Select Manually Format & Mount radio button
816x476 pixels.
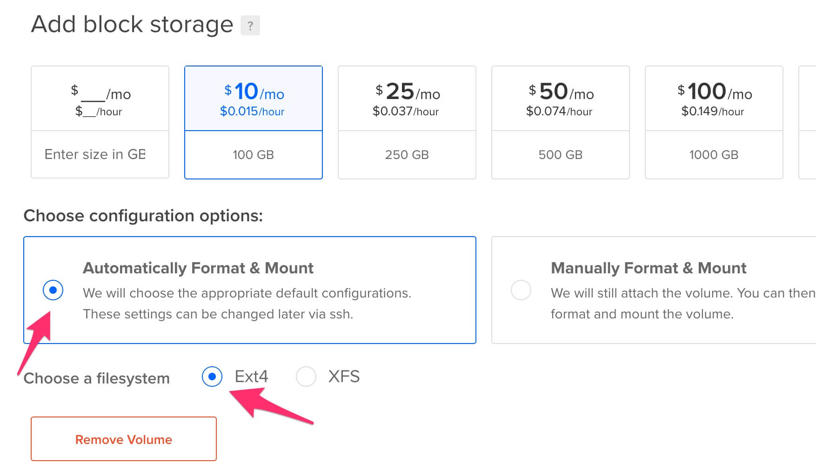click(x=521, y=290)
